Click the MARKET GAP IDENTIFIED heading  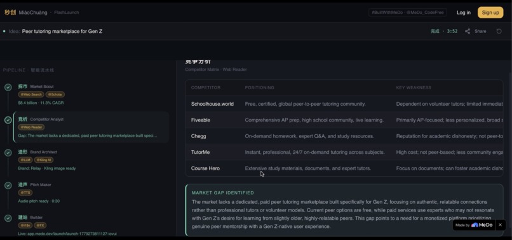[x=223, y=193]
